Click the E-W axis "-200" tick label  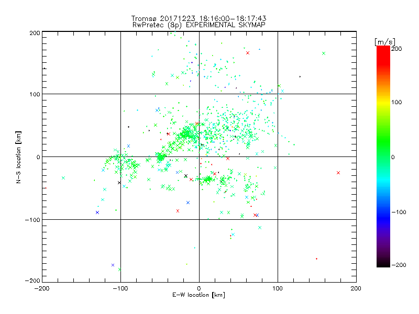(42, 289)
